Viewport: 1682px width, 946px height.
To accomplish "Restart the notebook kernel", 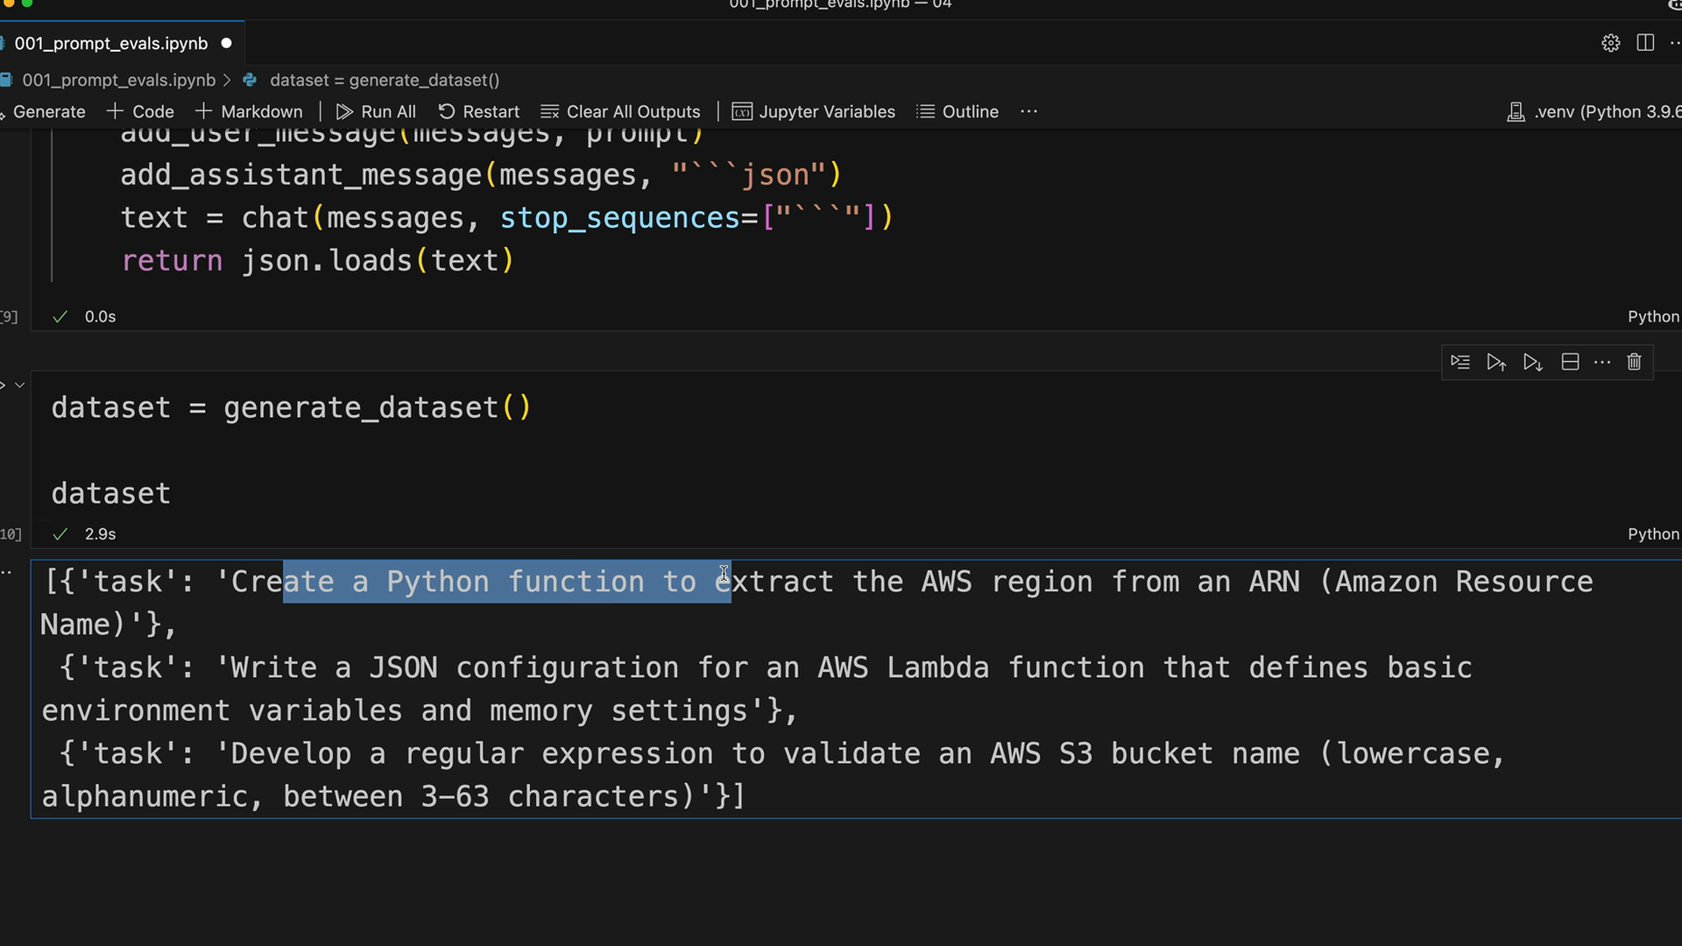I will pyautogui.click(x=478, y=111).
